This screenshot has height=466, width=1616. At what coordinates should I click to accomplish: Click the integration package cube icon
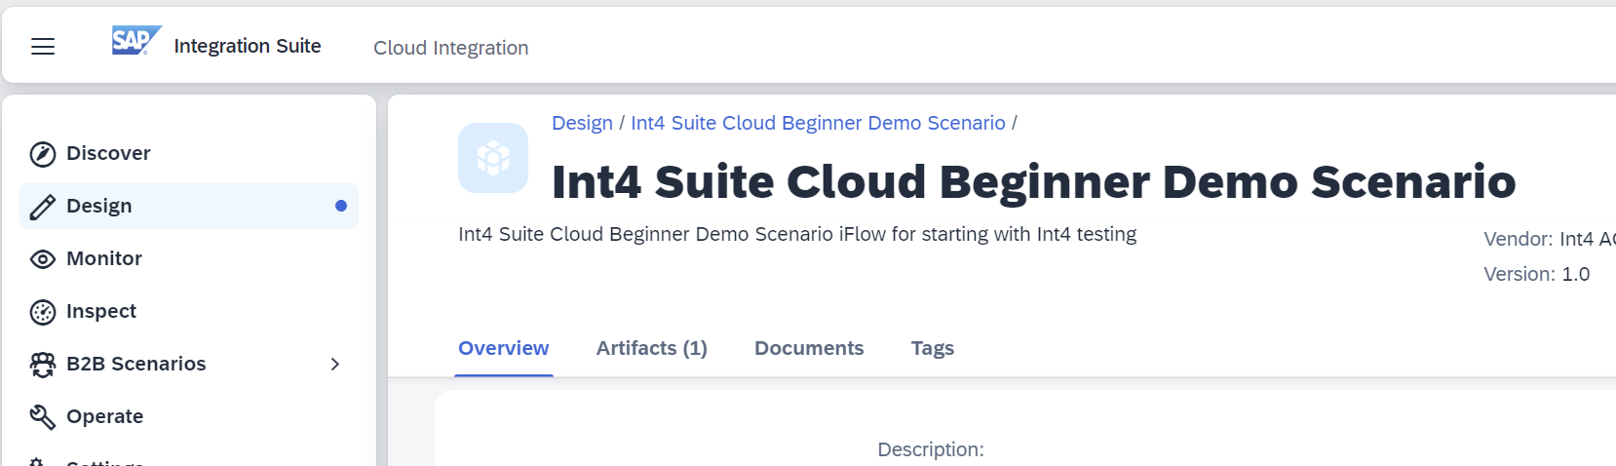pyautogui.click(x=493, y=158)
